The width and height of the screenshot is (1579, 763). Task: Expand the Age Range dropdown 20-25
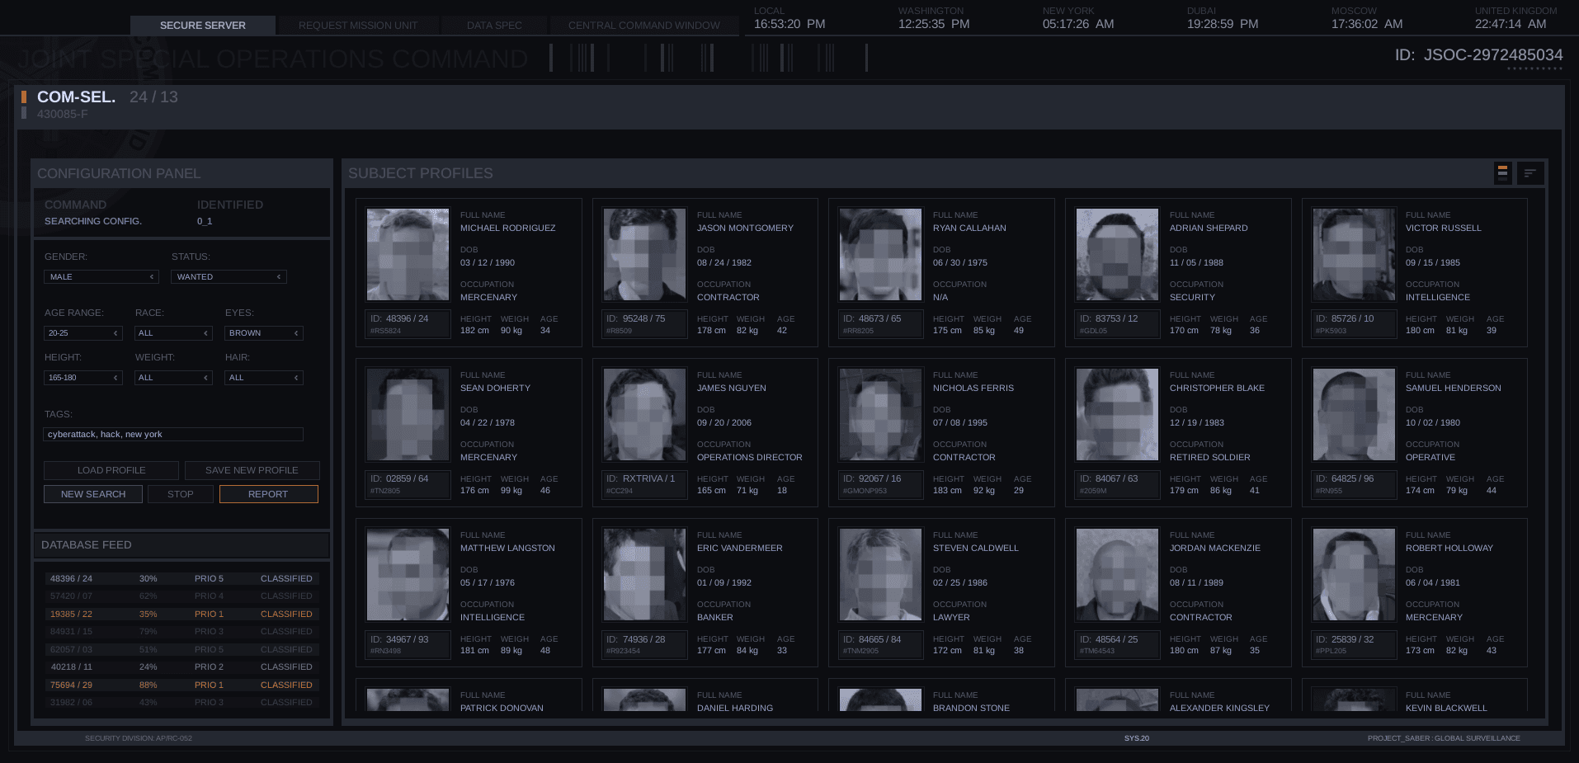click(x=82, y=332)
